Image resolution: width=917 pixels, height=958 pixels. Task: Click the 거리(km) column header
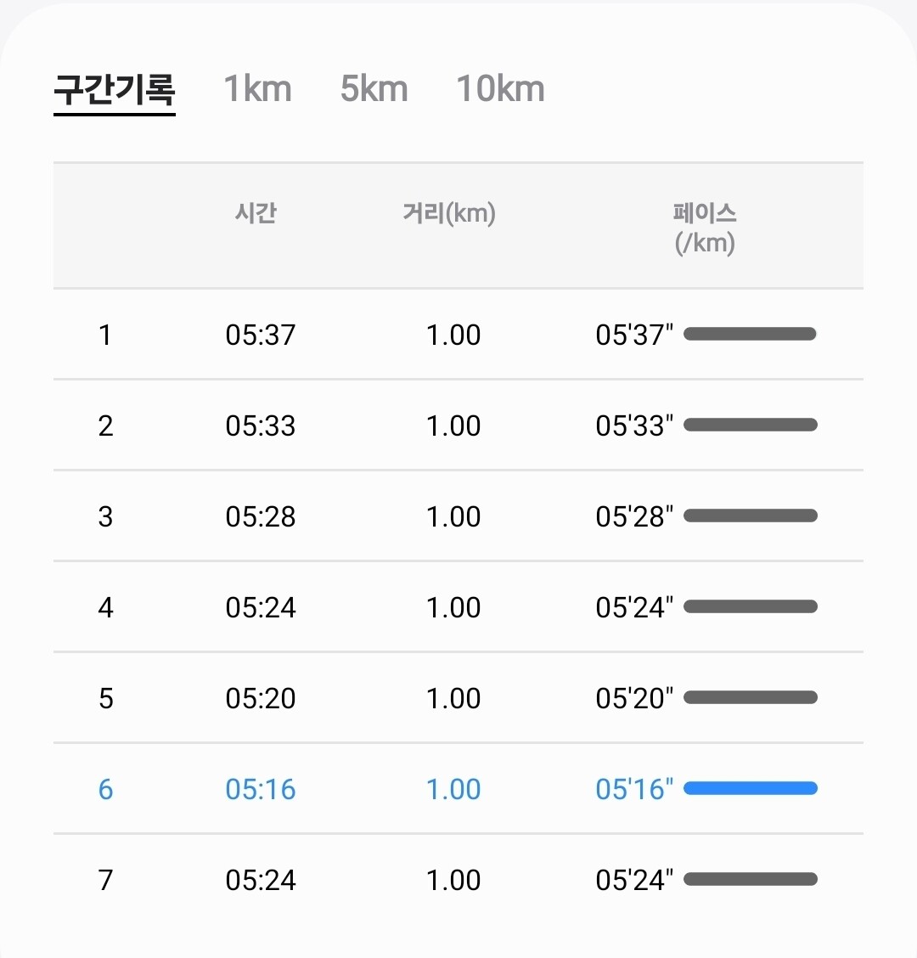click(449, 212)
